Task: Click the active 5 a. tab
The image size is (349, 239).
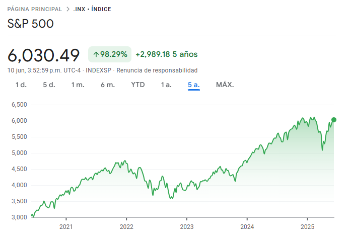Action: [x=194, y=85]
